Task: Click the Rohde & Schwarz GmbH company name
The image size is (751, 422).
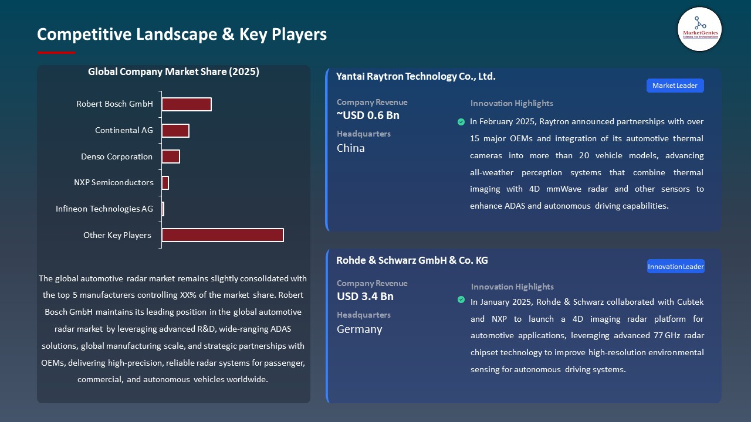Action: click(412, 260)
